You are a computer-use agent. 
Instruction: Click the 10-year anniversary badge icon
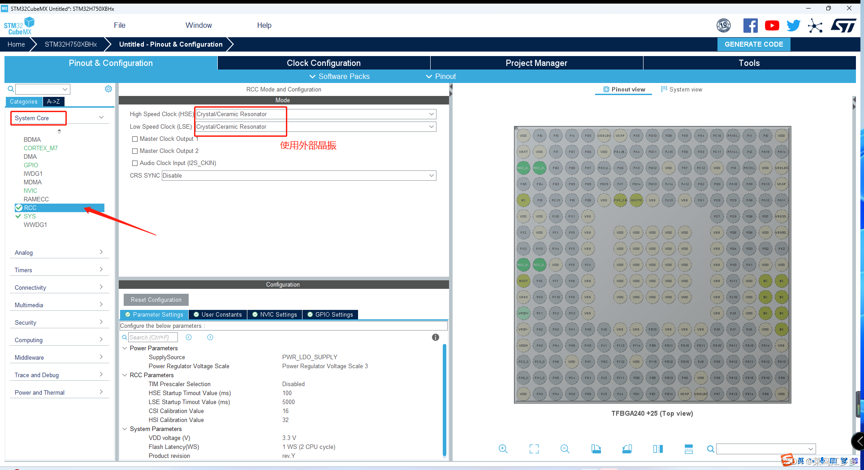(x=724, y=26)
